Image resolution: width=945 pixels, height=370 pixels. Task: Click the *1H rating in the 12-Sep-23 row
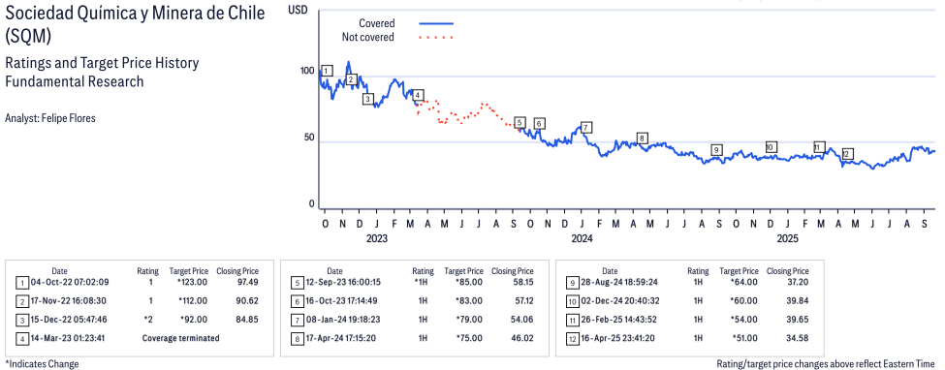point(422,282)
